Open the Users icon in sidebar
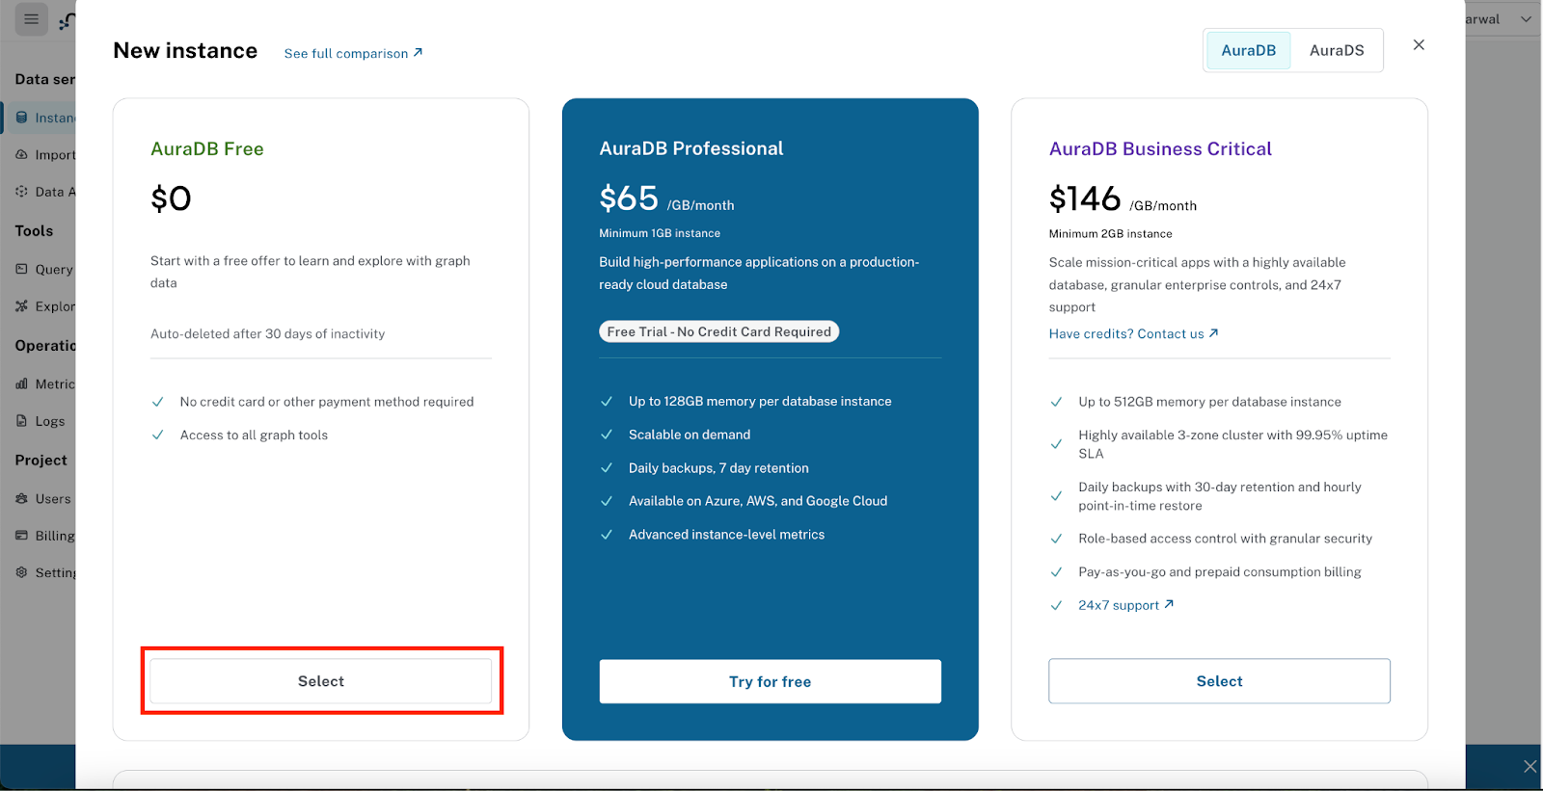The width and height of the screenshot is (1543, 791). pos(22,498)
